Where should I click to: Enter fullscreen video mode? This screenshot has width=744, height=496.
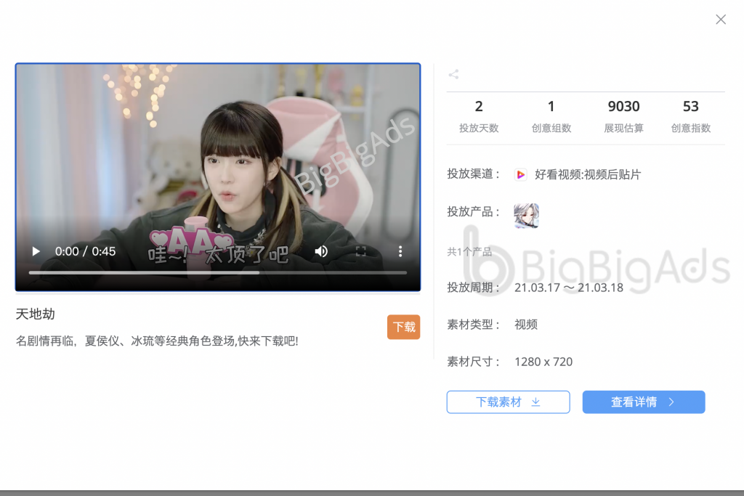click(x=361, y=251)
